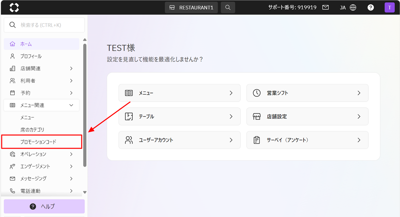Open the 営業シフト card
The width and height of the screenshot is (400, 217).
[307, 93]
